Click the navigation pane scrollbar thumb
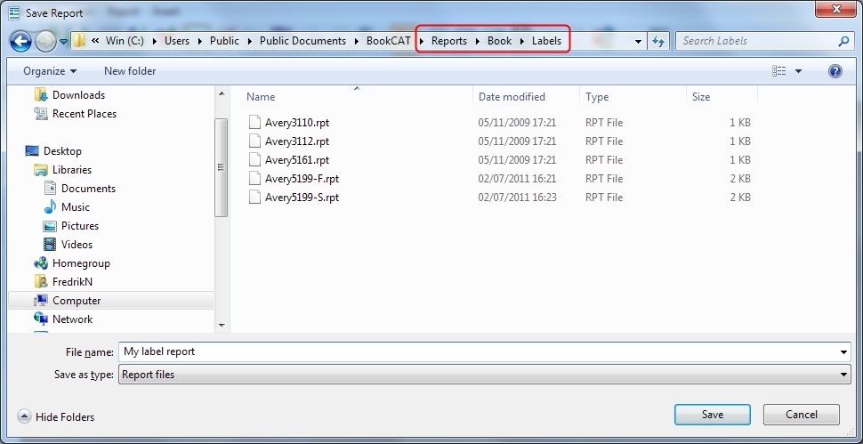863x444 pixels. pos(222,167)
